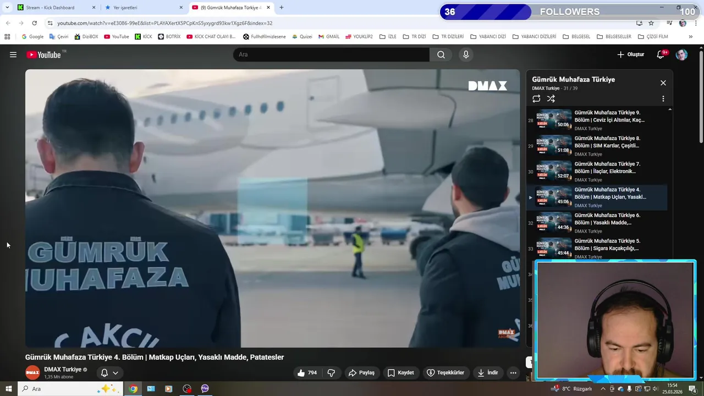Like the video with thumbs up
The width and height of the screenshot is (704, 396).
pyautogui.click(x=307, y=373)
